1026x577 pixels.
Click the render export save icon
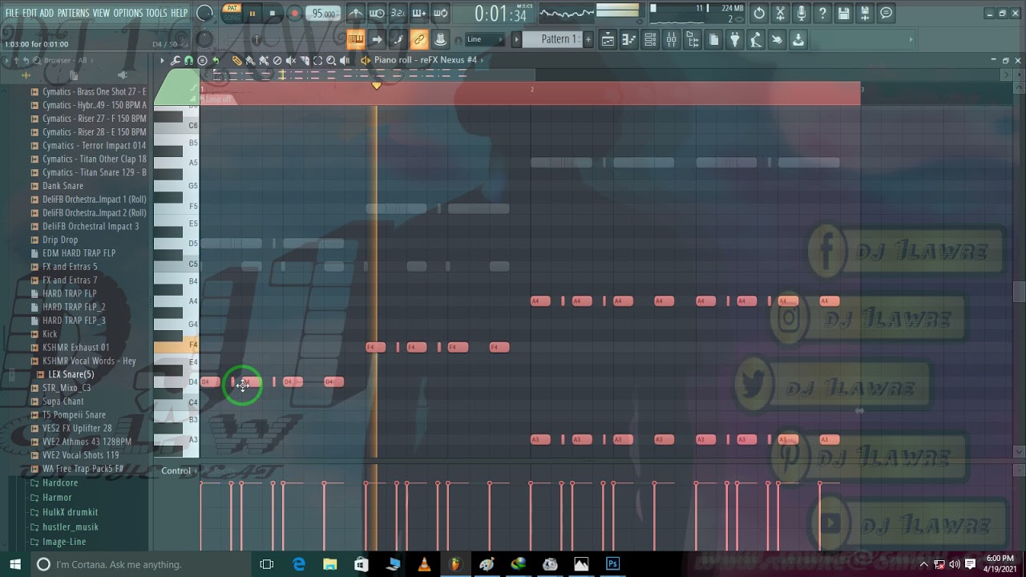tap(865, 14)
